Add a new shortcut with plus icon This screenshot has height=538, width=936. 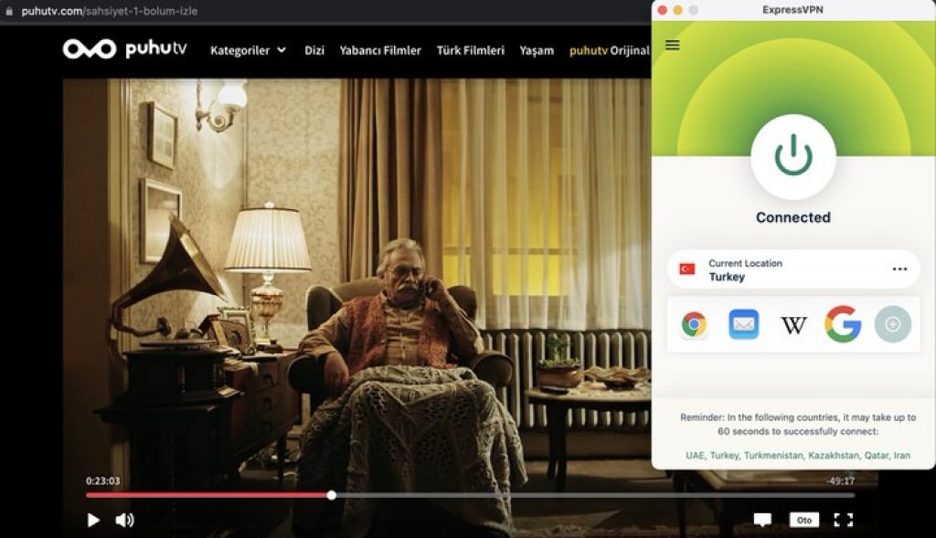click(x=893, y=324)
